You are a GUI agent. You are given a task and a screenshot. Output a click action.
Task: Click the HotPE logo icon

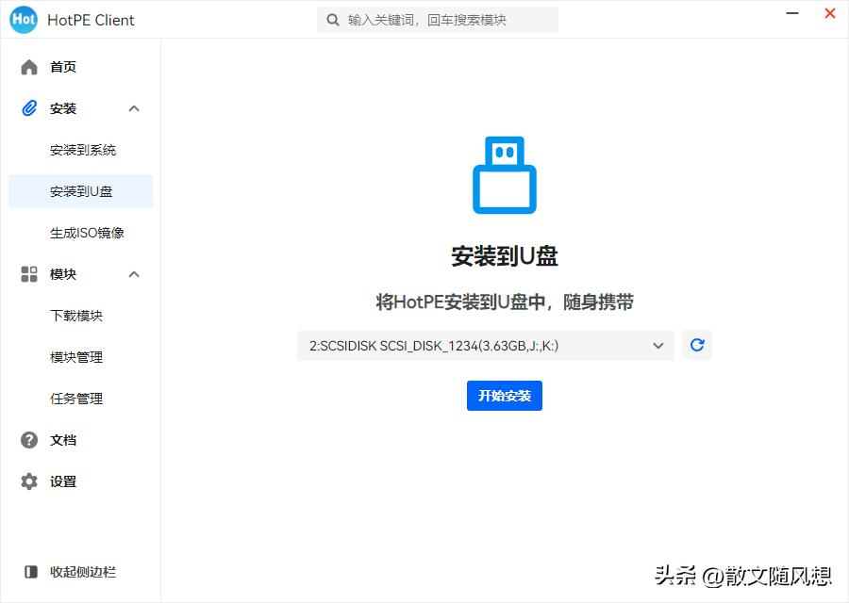pyautogui.click(x=23, y=19)
